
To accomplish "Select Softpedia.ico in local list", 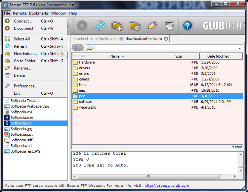I will point(36,123).
